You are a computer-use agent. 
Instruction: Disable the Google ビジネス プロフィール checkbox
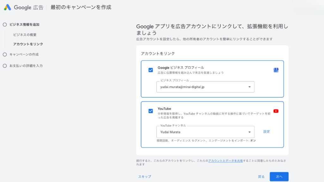click(x=150, y=70)
